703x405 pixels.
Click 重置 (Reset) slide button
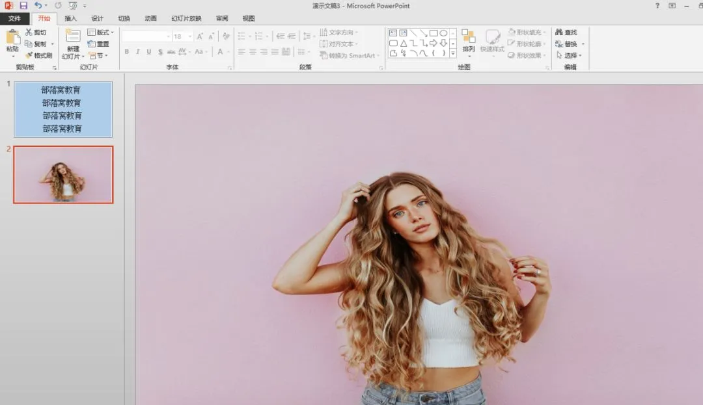99,44
